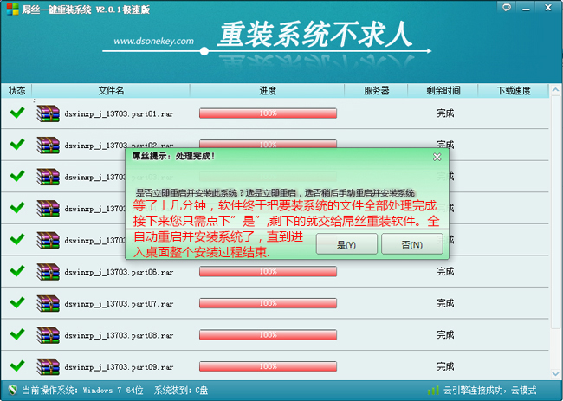Select the dswinxp_j_13703.part07.rar file row
The height and width of the screenshot is (401, 563).
coord(119,303)
